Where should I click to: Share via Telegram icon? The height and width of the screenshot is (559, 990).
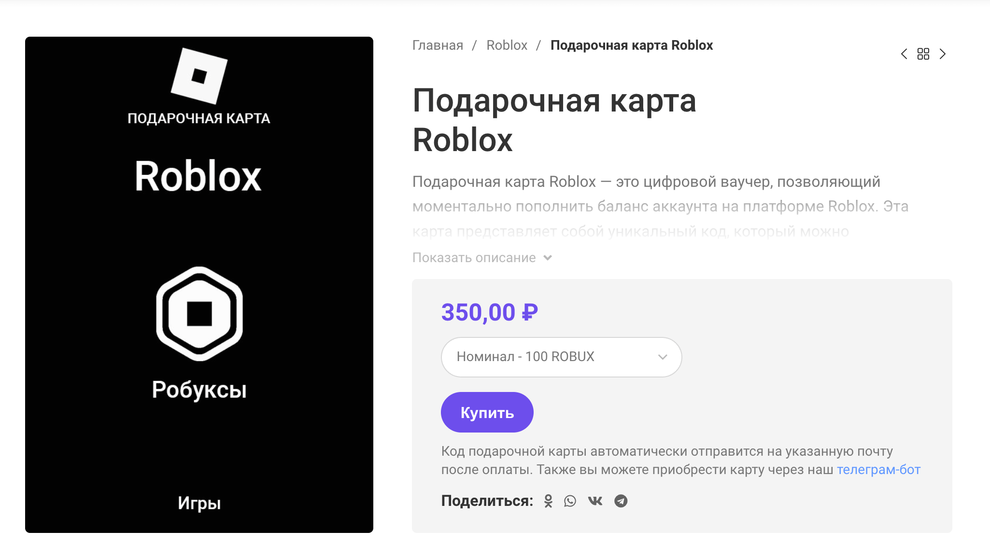(x=621, y=501)
